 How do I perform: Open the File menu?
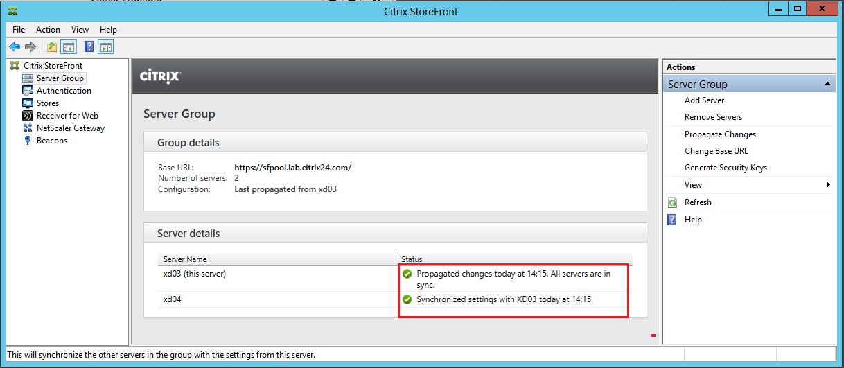tap(19, 30)
